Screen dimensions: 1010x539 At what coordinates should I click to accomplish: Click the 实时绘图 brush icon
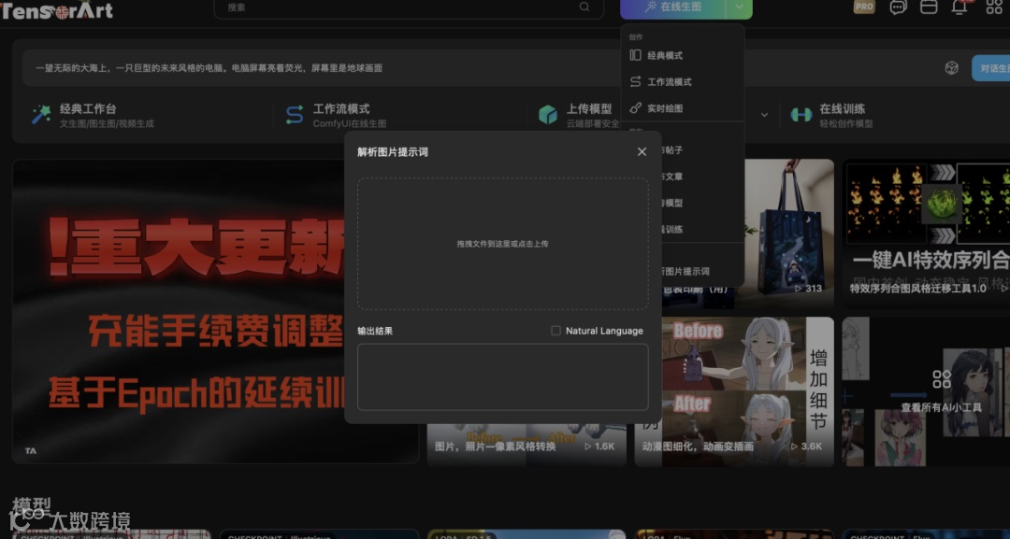[635, 108]
